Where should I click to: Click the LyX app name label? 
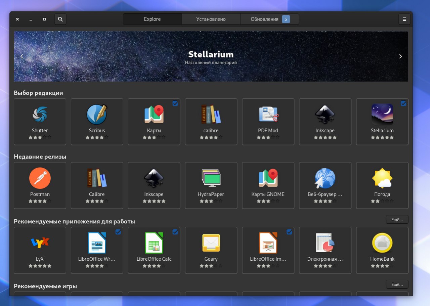[x=40, y=259]
